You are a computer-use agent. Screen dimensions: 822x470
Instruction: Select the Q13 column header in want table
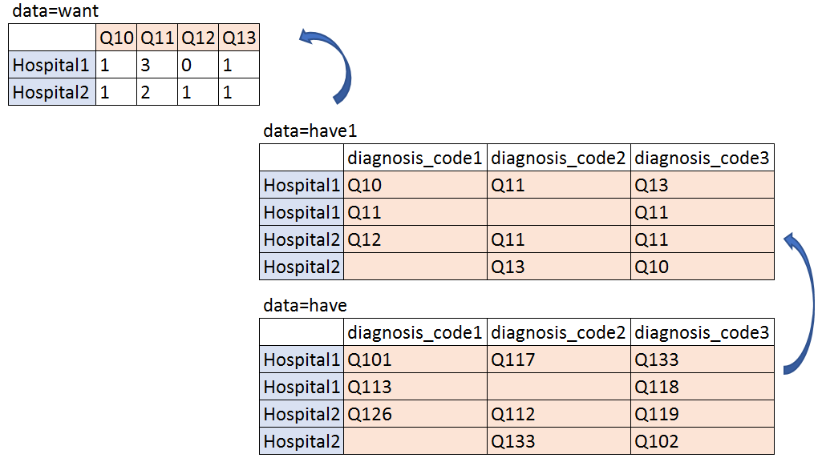click(239, 38)
